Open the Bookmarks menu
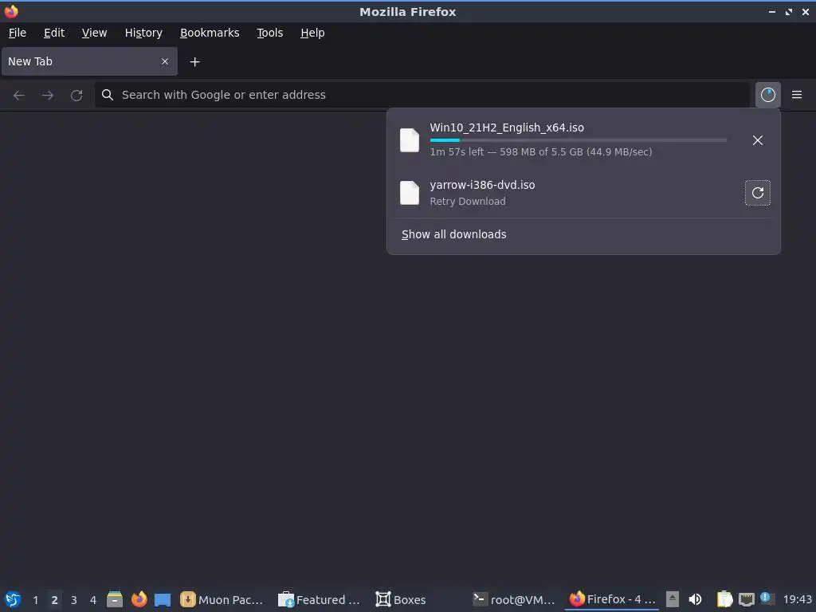Image resolution: width=816 pixels, height=612 pixels. [x=210, y=33]
